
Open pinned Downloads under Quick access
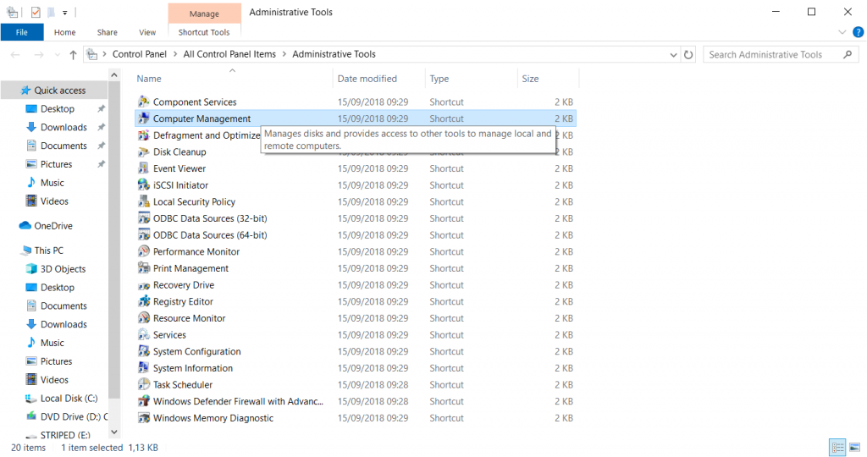(x=57, y=127)
